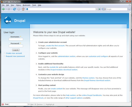
Task: Open the File menu
Action: (3, 5)
